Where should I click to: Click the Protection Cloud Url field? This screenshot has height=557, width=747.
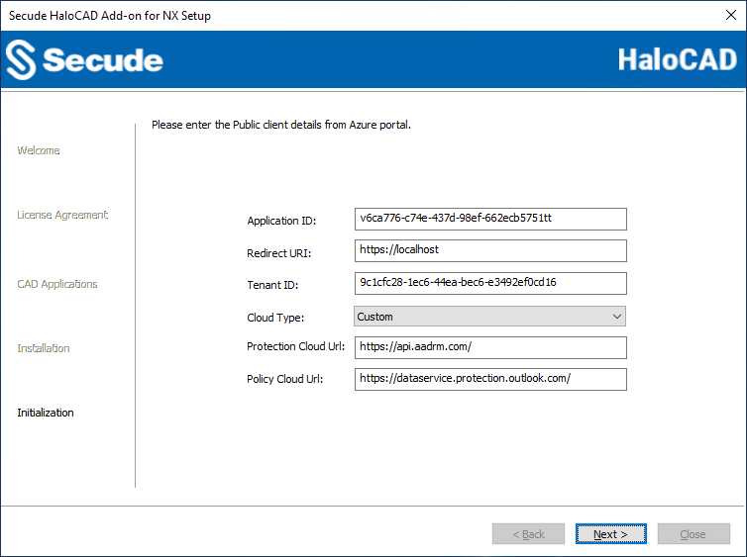point(490,347)
